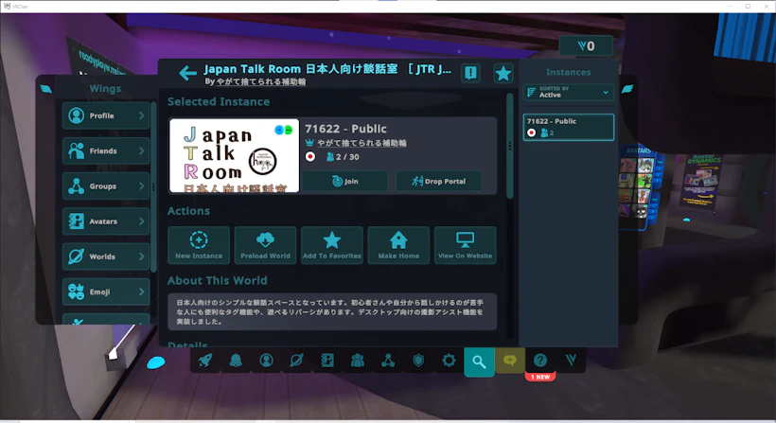776x423 pixels.
Task: Open the Launch Pad rocket icon
Action: [x=205, y=361]
